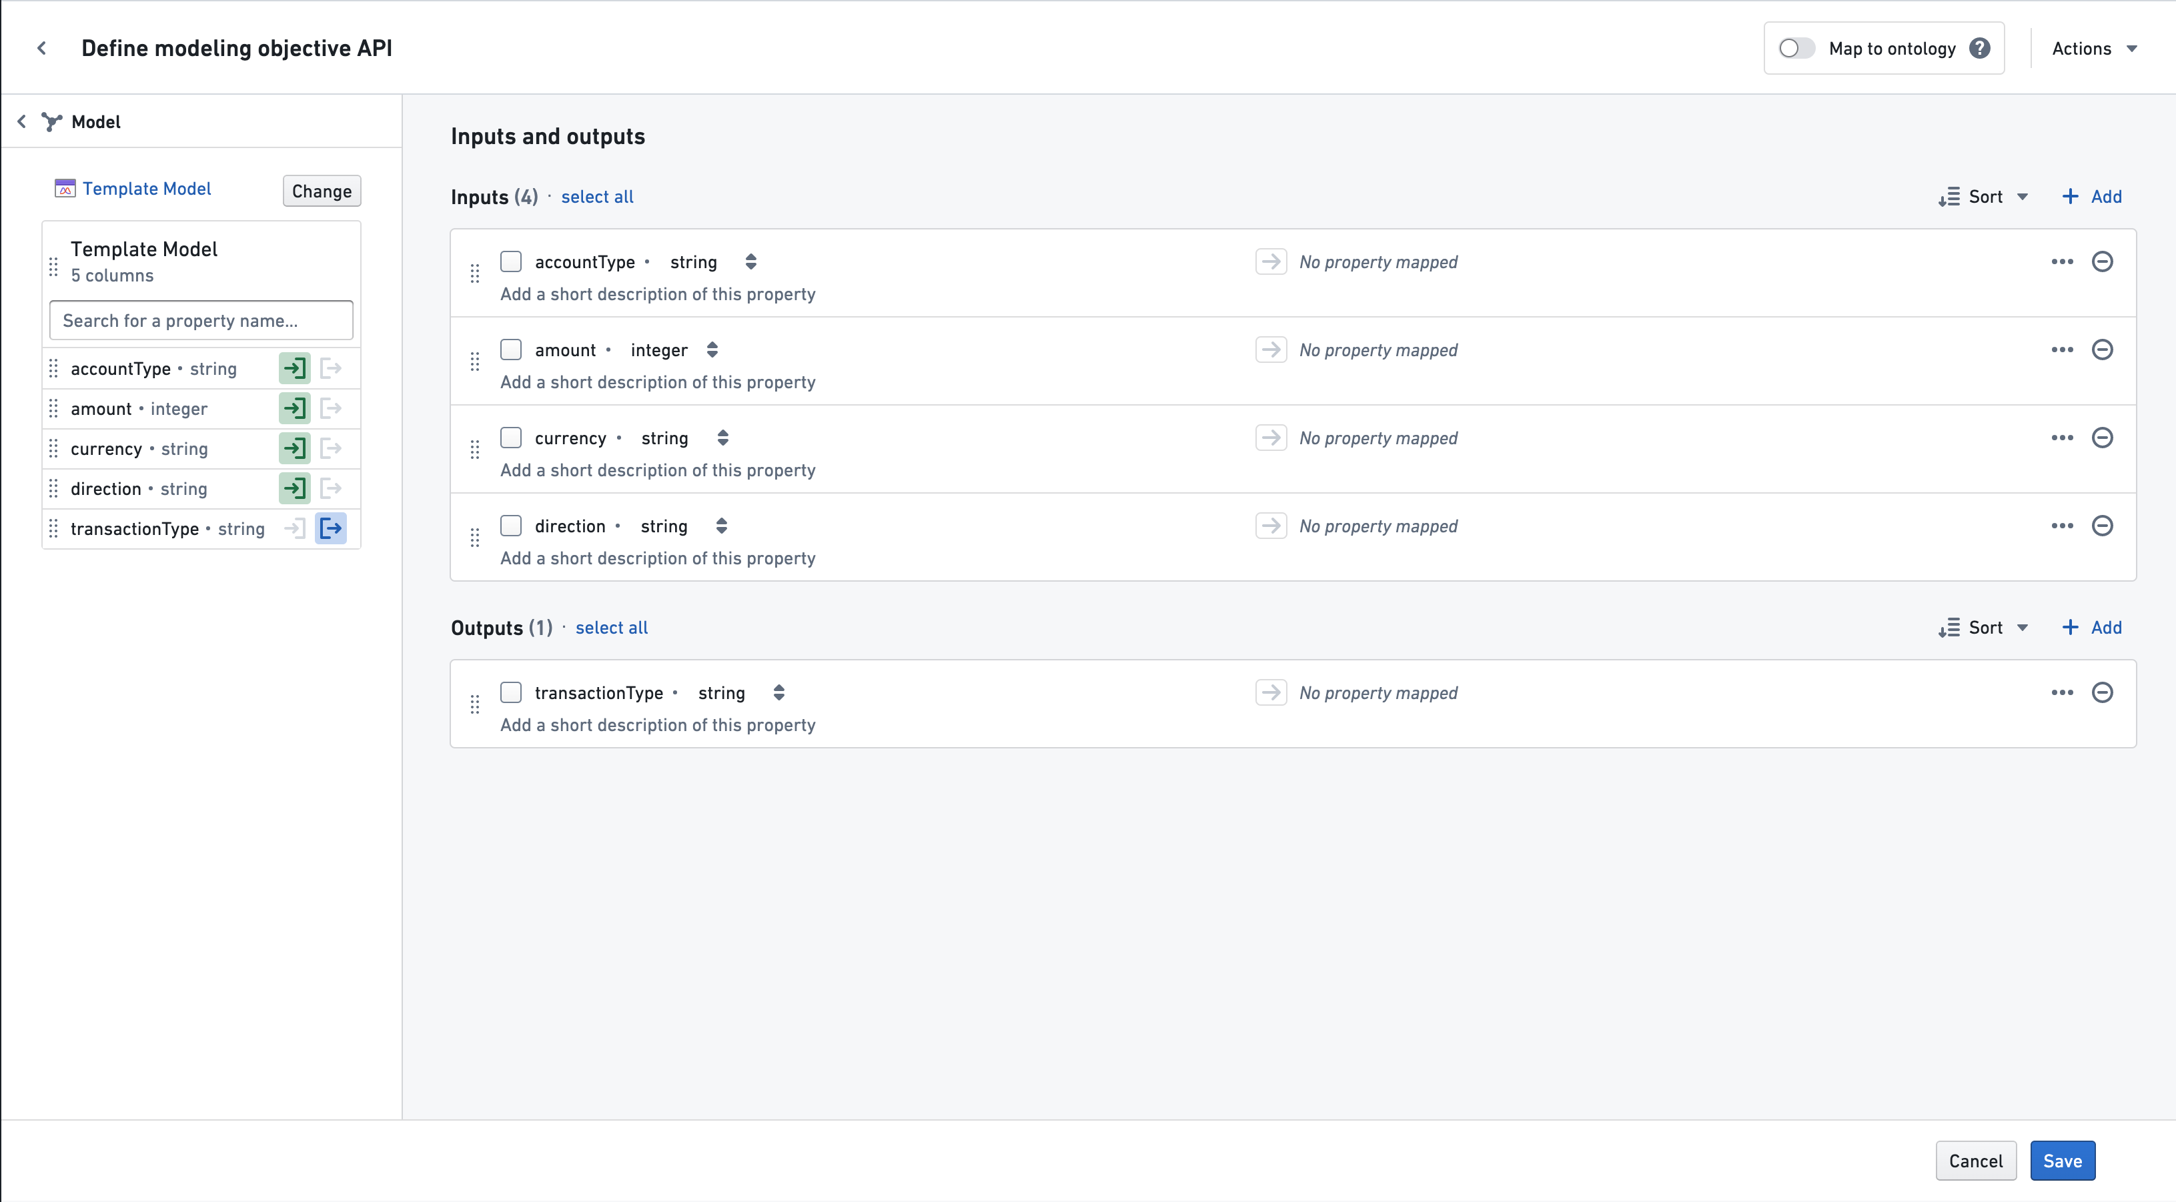The width and height of the screenshot is (2176, 1202).
Task: Click the export/move icon next to accountType
Action: 333,367
